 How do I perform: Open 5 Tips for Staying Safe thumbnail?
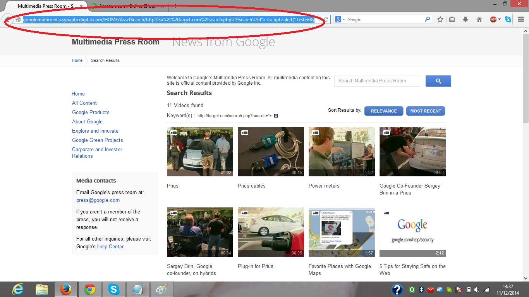coord(412,232)
